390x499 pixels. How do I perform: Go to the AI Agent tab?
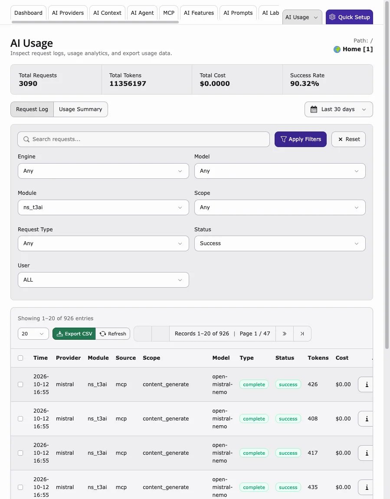142,13
